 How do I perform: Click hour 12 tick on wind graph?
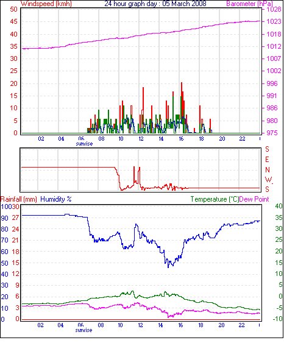coord(141,139)
